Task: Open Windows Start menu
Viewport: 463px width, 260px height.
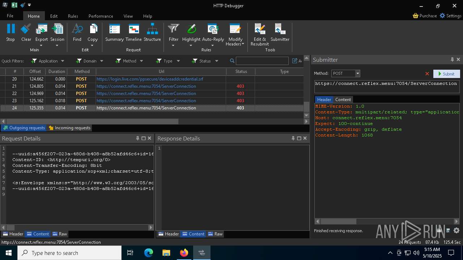Action: [9, 253]
